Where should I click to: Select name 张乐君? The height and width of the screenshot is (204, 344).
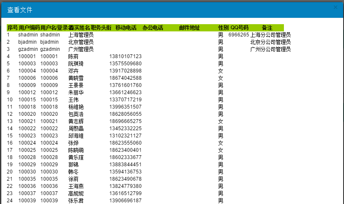click(76, 201)
